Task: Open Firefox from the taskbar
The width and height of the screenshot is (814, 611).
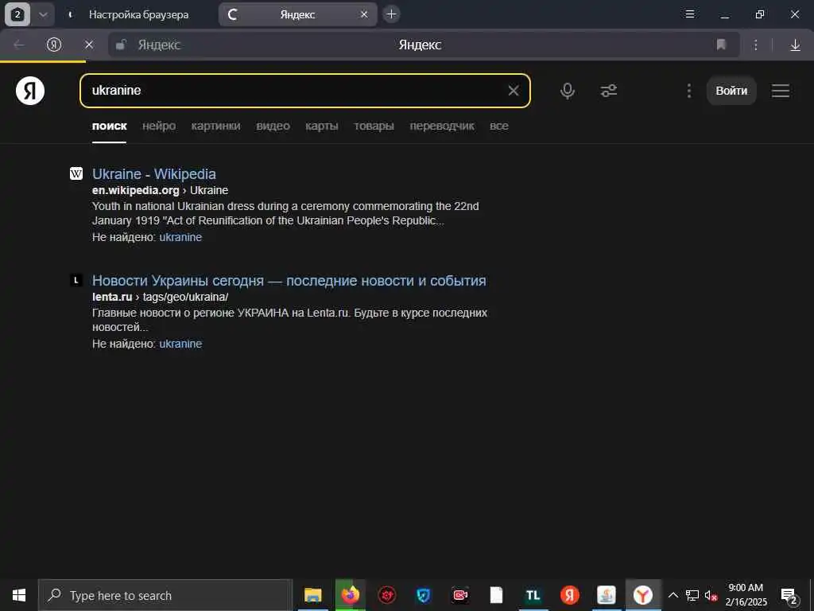Action: [351, 595]
